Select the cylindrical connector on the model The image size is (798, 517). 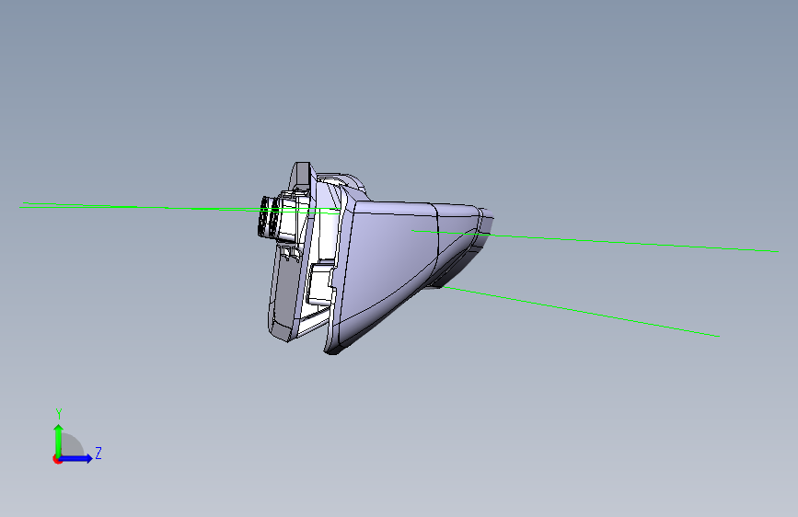pos(268,216)
